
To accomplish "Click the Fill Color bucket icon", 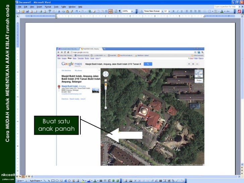I will [x=83, y=180].
